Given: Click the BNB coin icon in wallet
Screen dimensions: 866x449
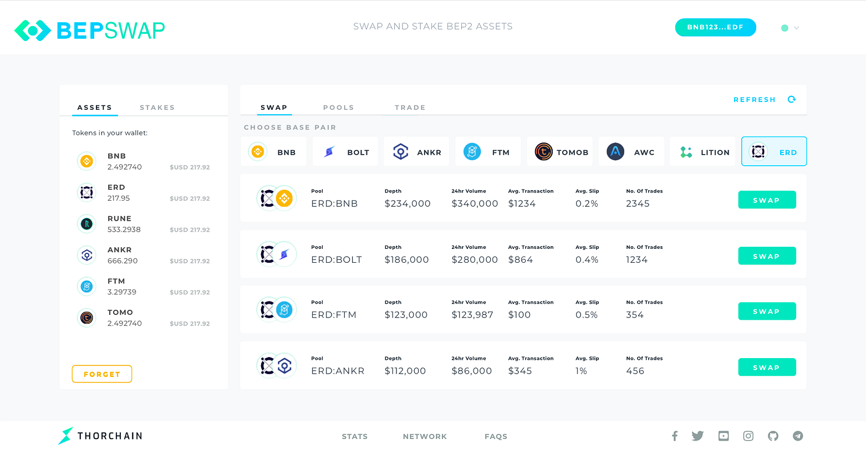Looking at the screenshot, I should [x=86, y=161].
